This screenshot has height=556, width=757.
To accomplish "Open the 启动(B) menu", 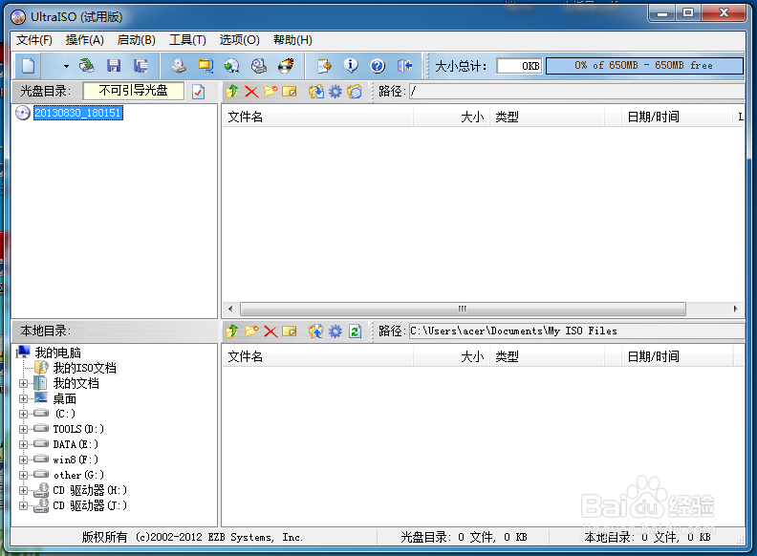I will pos(137,40).
